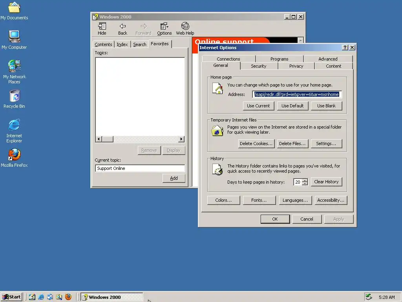Click the Topics horizontal scrollbar thumb

click(x=108, y=139)
